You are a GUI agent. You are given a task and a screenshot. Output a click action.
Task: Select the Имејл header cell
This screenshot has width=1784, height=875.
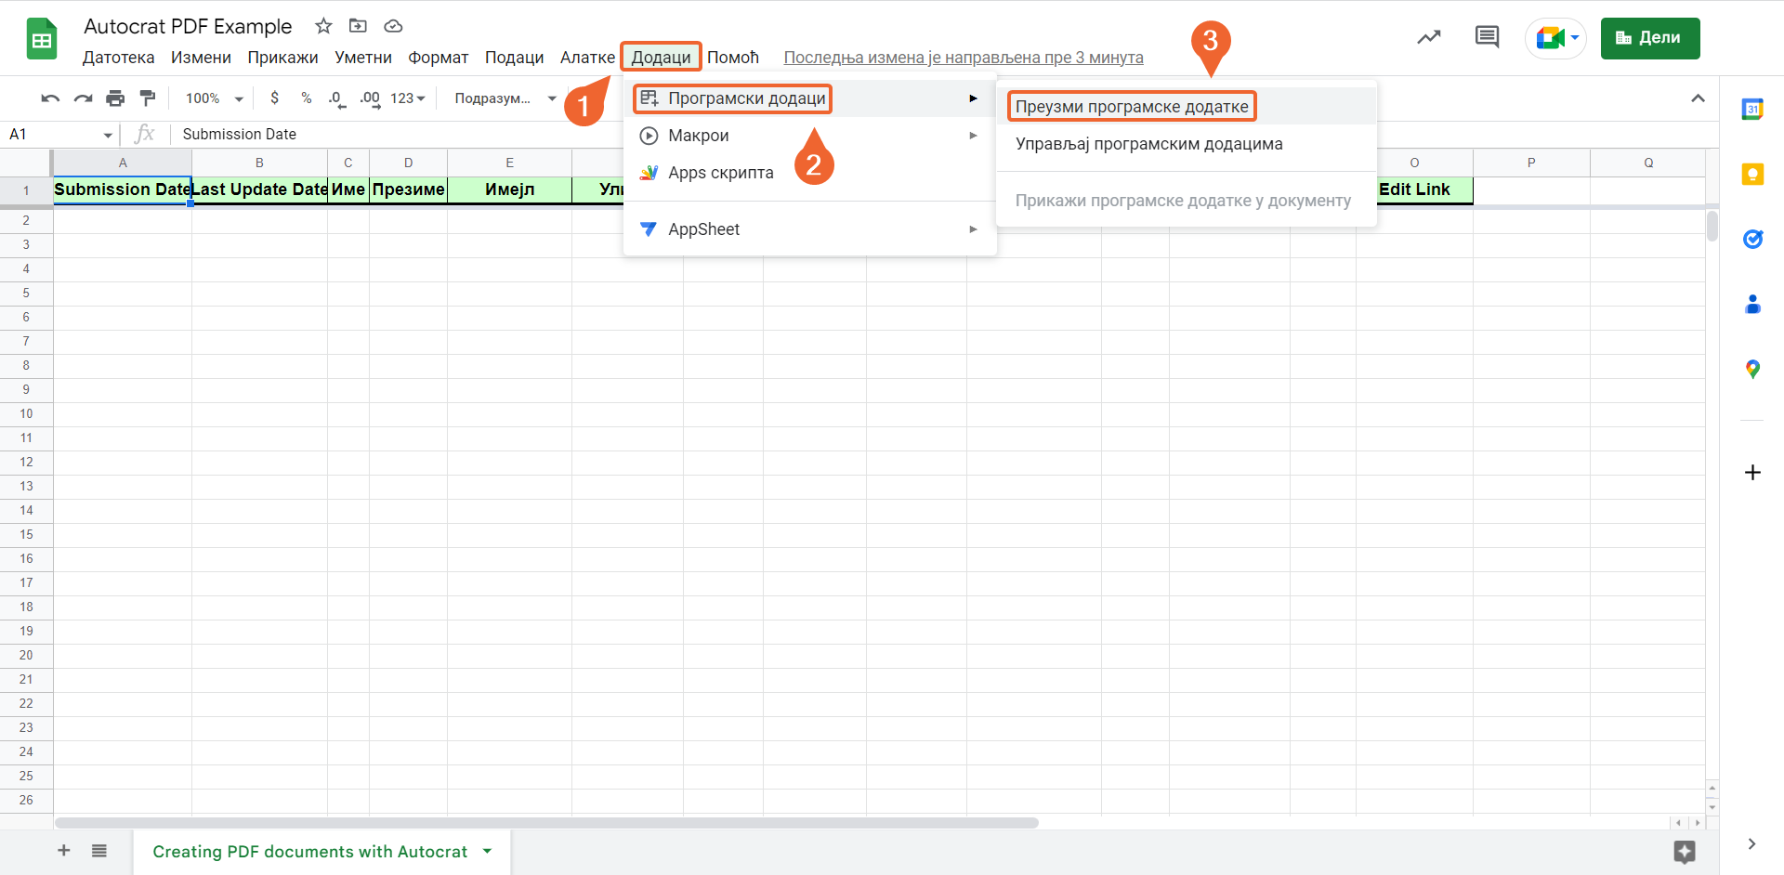(509, 189)
